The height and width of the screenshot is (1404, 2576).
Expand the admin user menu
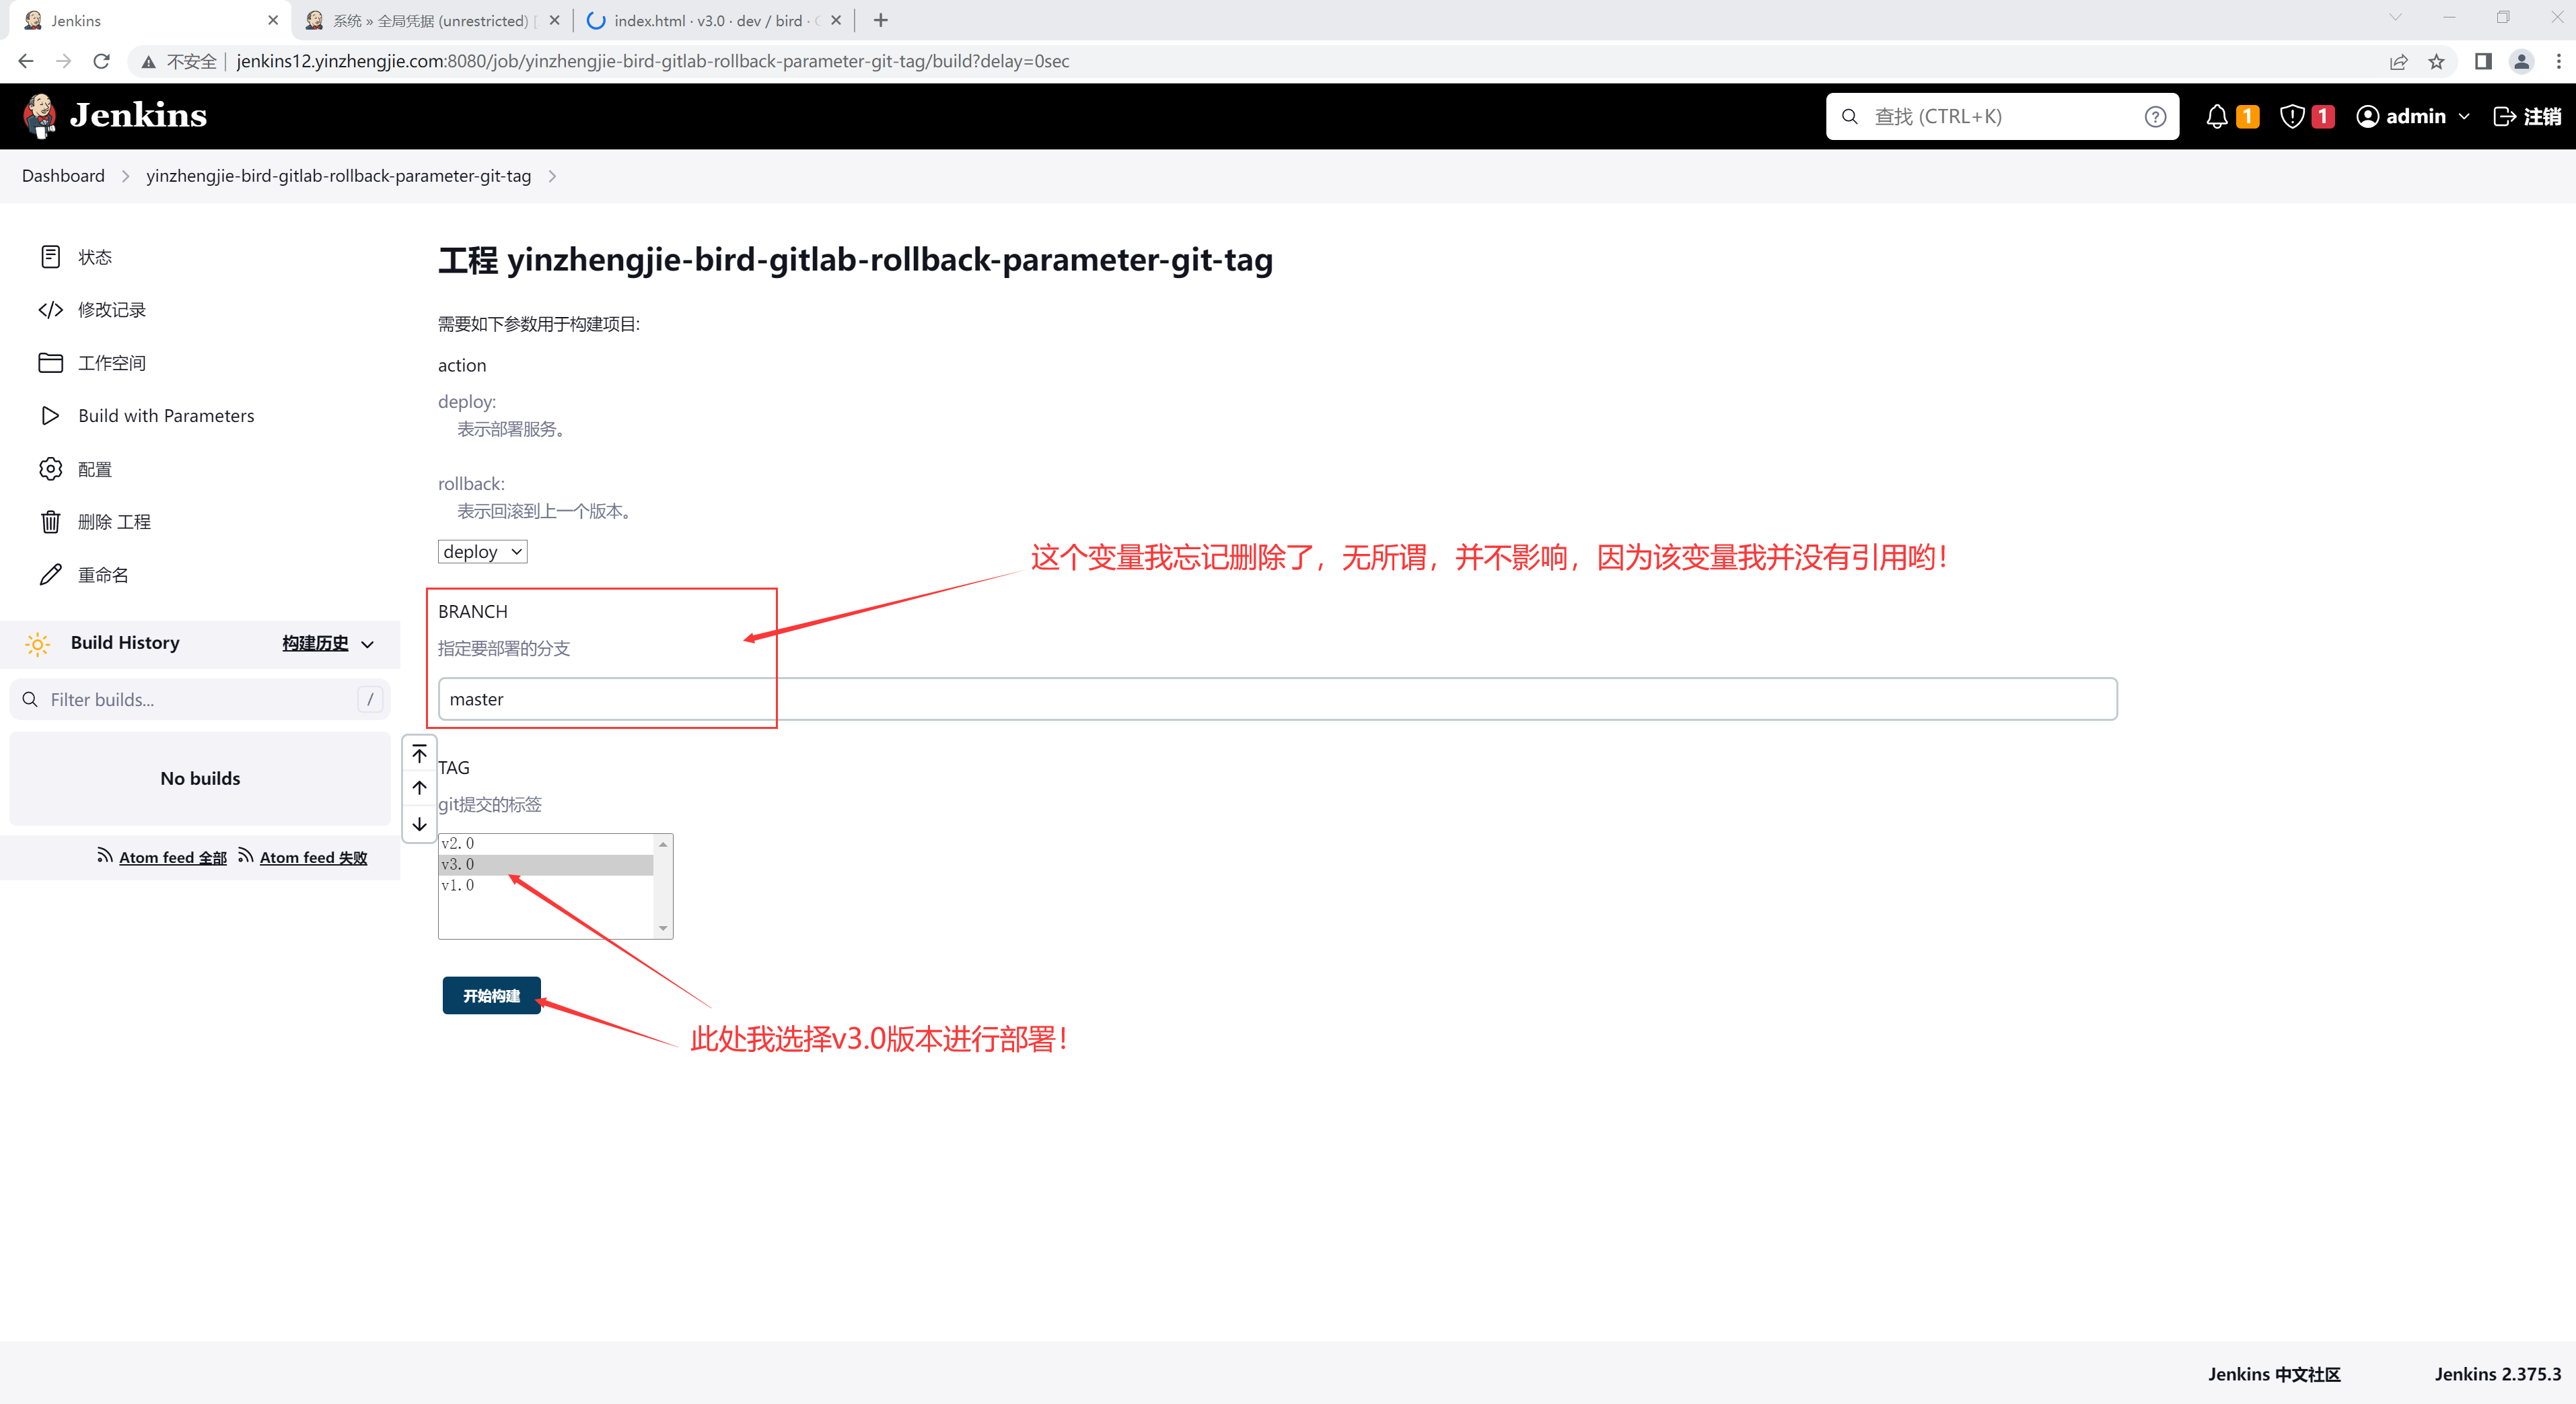pos(2413,116)
